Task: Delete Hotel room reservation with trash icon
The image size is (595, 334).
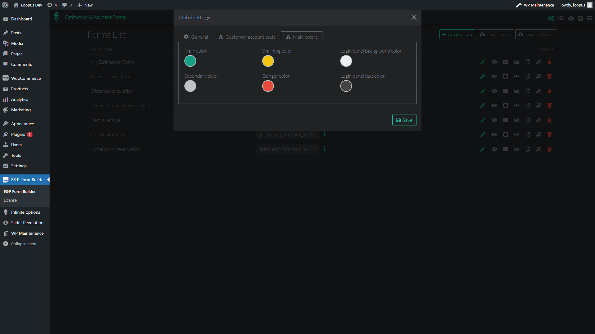Action: tap(549, 149)
